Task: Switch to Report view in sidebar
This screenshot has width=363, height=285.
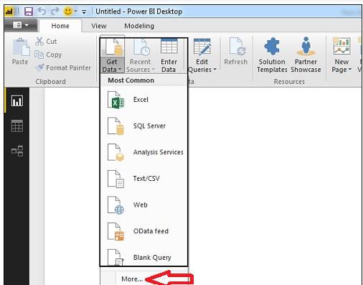Action: click(17, 101)
